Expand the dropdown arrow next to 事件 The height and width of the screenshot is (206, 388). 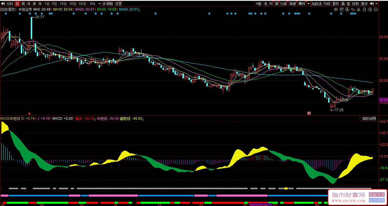308,4
